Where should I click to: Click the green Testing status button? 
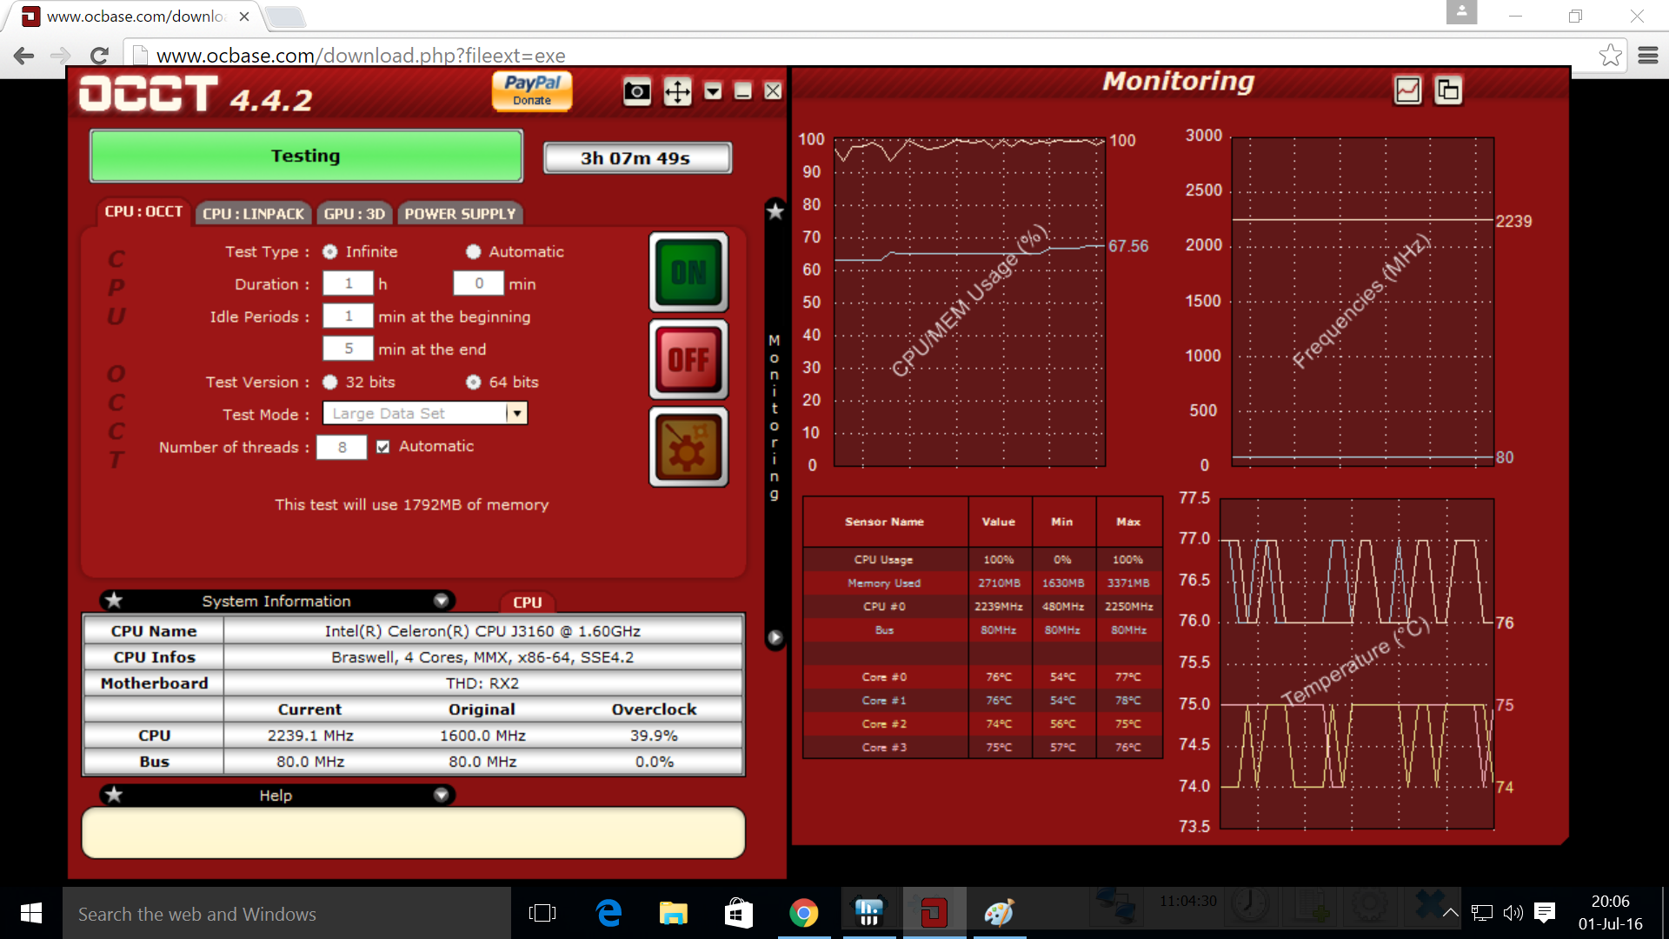click(306, 156)
